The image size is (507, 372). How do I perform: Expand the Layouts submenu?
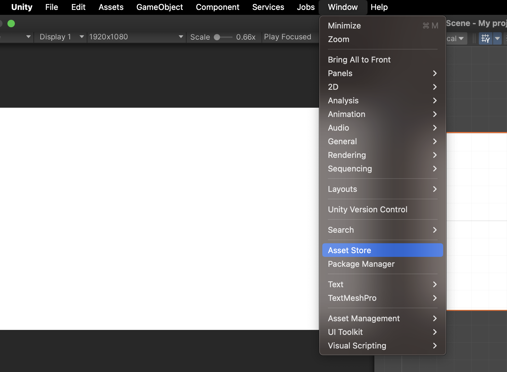pyautogui.click(x=383, y=189)
